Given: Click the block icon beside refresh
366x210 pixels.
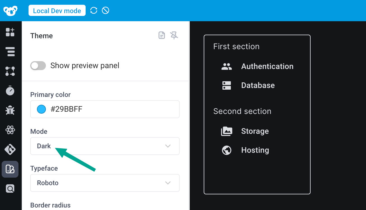Looking at the screenshot, I should point(105,10).
